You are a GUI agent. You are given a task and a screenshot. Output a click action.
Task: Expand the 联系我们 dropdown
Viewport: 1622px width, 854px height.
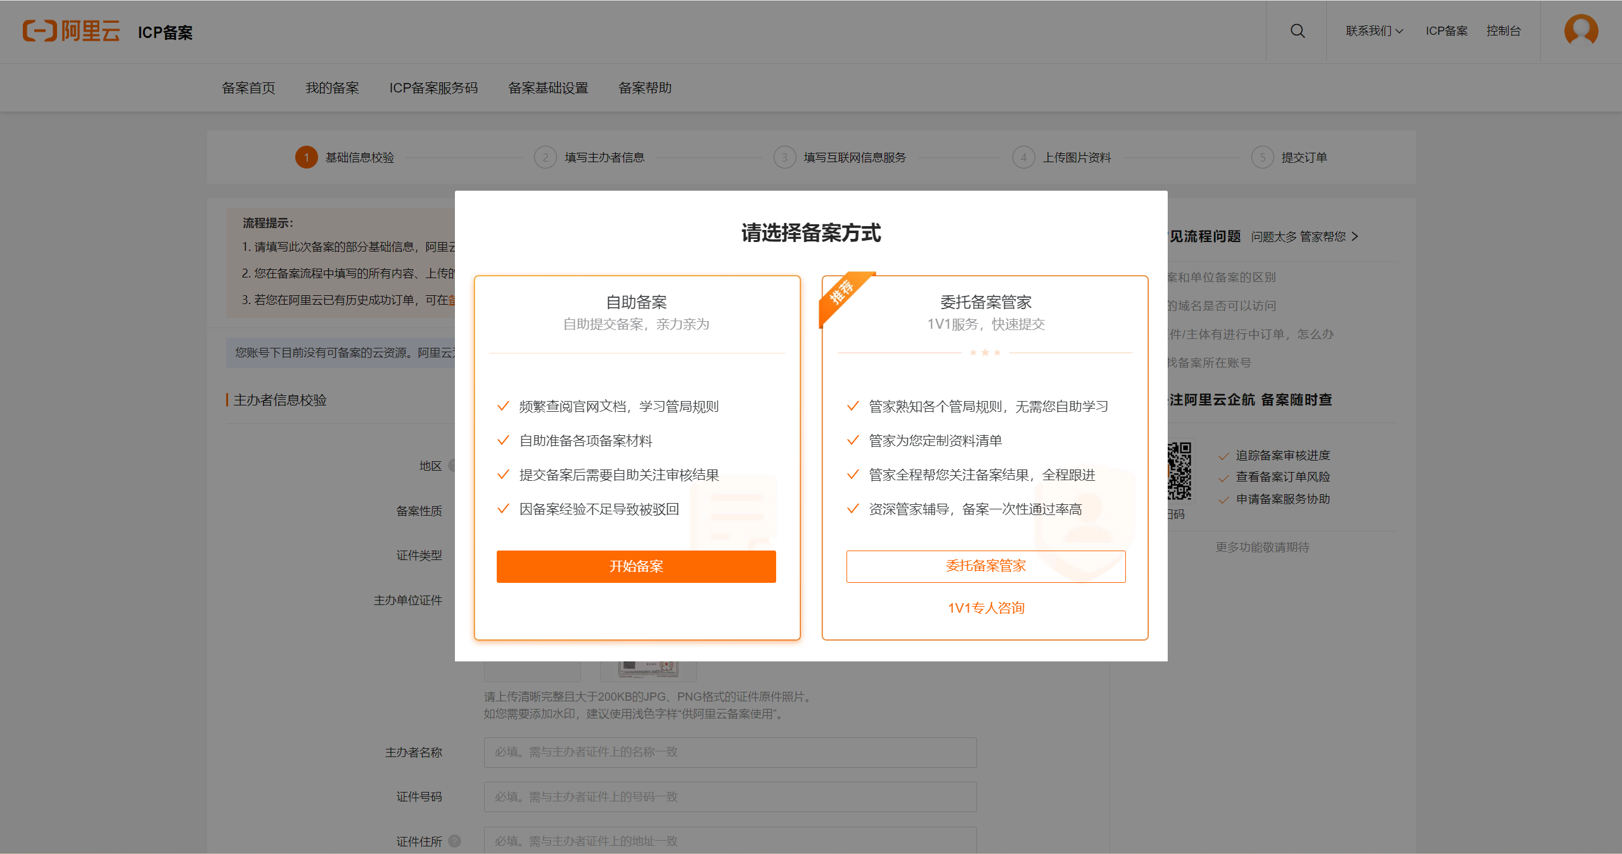1374,31
